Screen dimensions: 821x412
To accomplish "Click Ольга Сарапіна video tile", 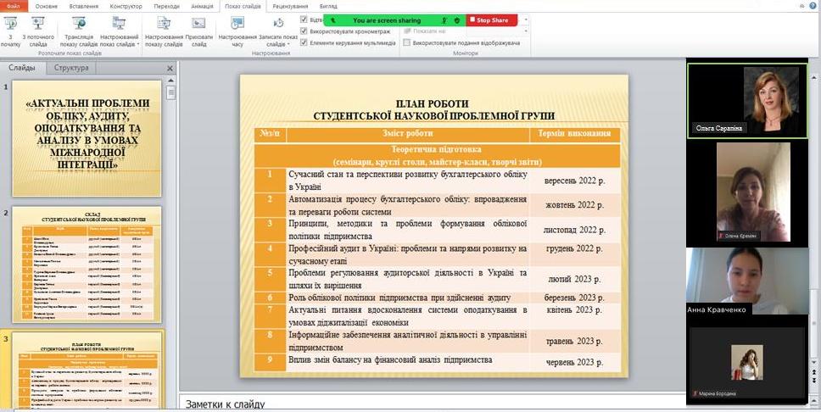I will pos(748,101).
